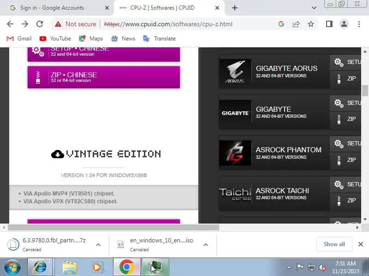
Task: Open the Translate bookmark
Action: [159, 39]
